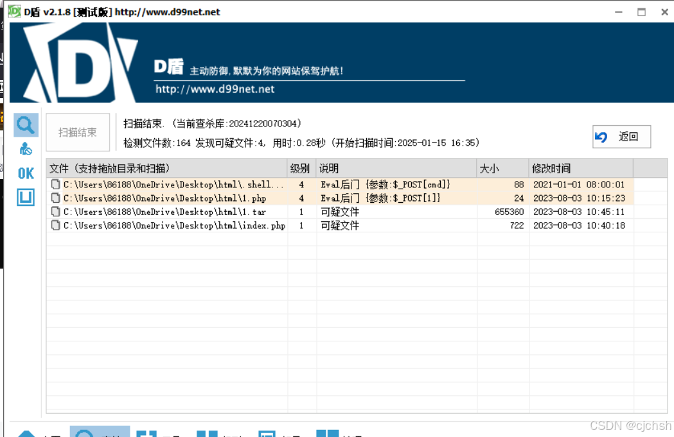Sort by the 文件 column header
The width and height of the screenshot is (674, 437).
click(167, 168)
